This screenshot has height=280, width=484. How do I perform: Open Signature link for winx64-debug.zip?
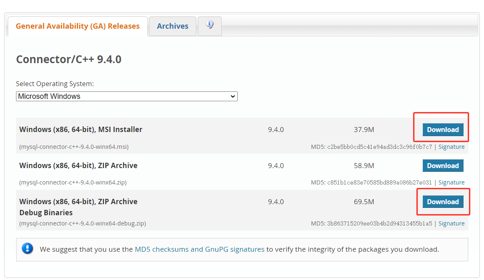[x=451, y=223]
